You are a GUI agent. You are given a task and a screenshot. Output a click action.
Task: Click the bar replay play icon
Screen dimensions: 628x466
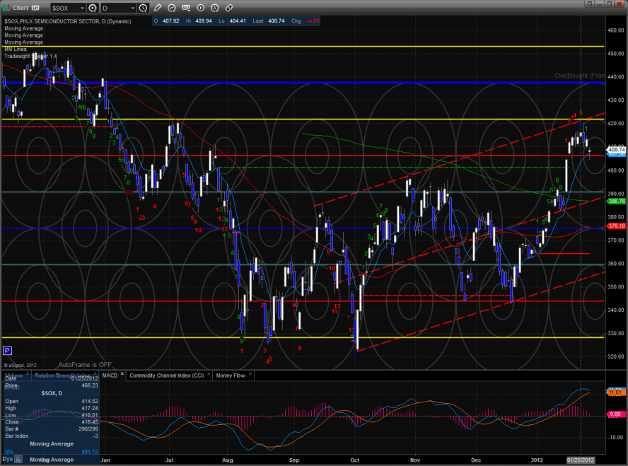(x=201, y=8)
